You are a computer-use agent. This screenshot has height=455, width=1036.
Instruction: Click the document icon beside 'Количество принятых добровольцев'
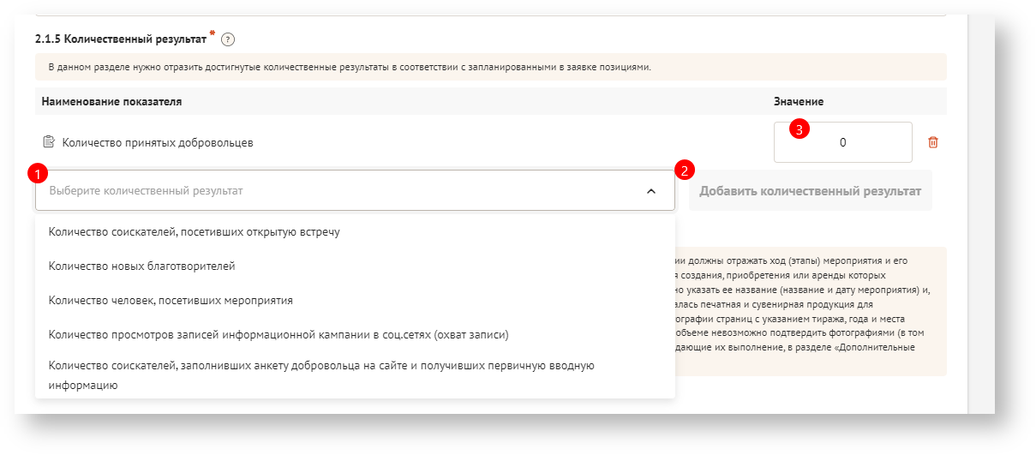49,142
